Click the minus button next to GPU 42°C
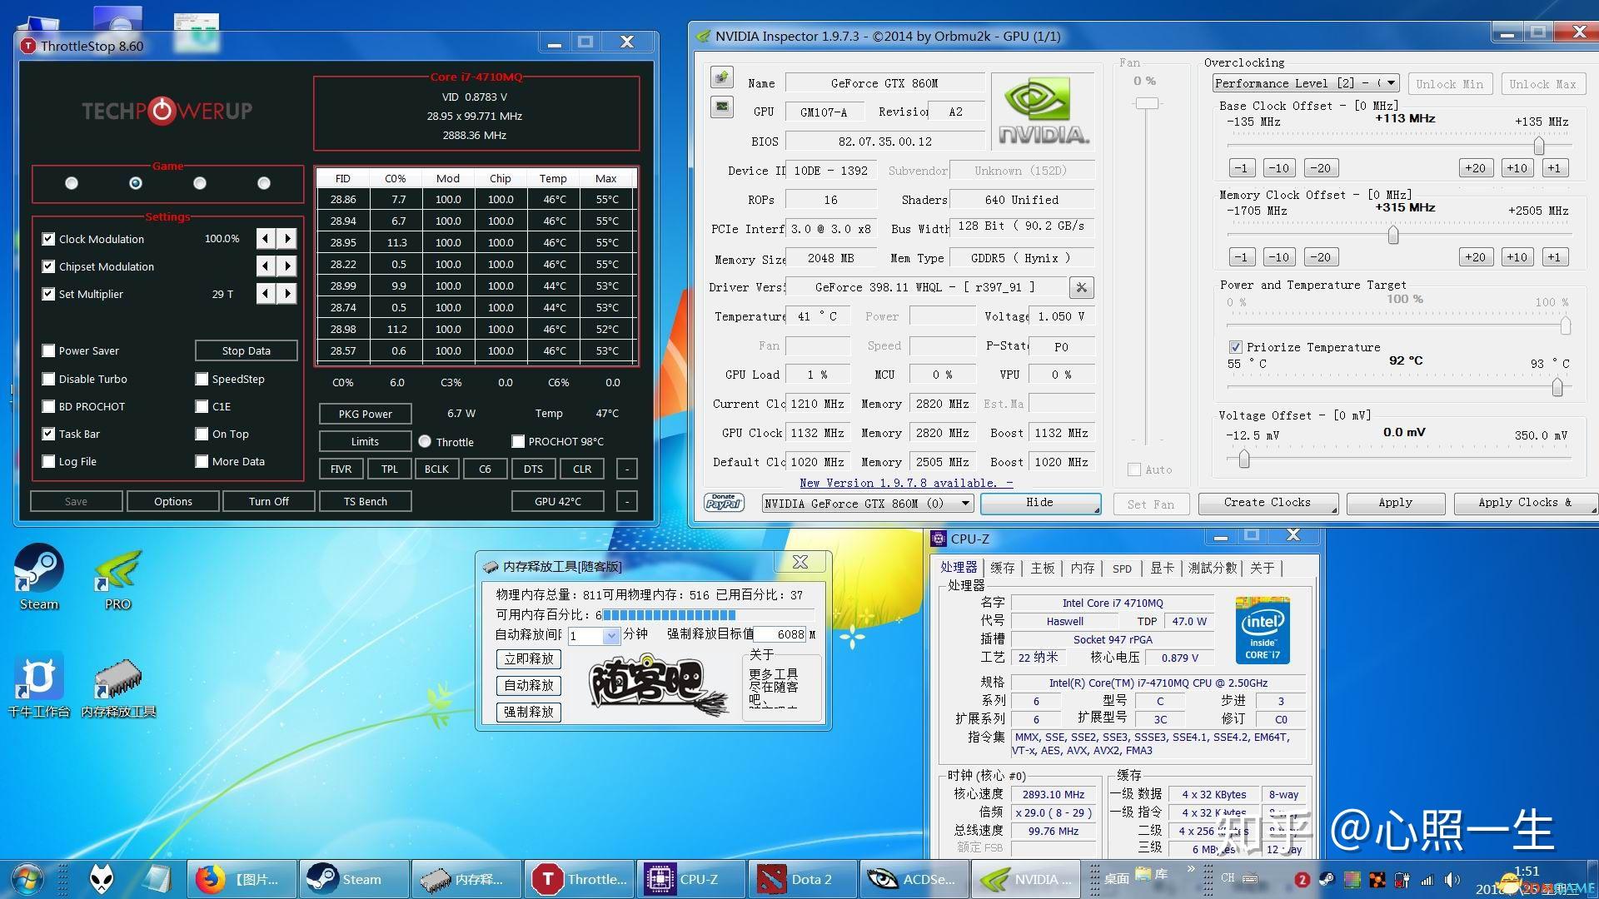1599x899 pixels. [627, 501]
